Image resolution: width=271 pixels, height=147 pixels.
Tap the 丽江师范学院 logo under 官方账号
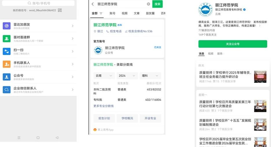point(98,50)
